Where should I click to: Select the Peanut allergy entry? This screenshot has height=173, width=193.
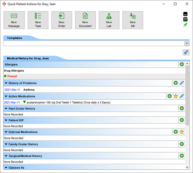tap(12, 76)
